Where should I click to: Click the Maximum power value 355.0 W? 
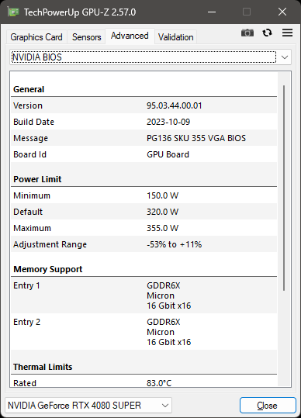point(162,228)
